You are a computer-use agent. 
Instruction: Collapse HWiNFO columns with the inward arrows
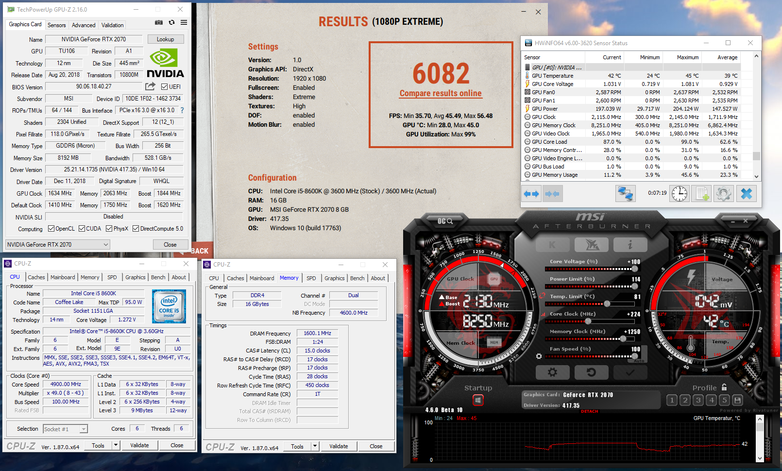pos(552,194)
